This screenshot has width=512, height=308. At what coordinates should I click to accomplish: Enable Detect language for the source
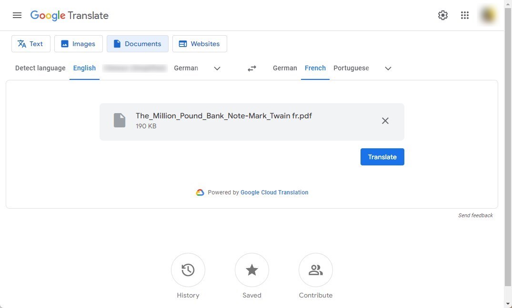(40, 68)
